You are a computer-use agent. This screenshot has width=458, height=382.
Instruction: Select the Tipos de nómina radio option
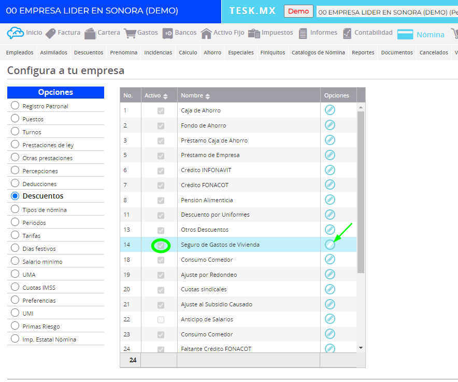click(x=15, y=209)
